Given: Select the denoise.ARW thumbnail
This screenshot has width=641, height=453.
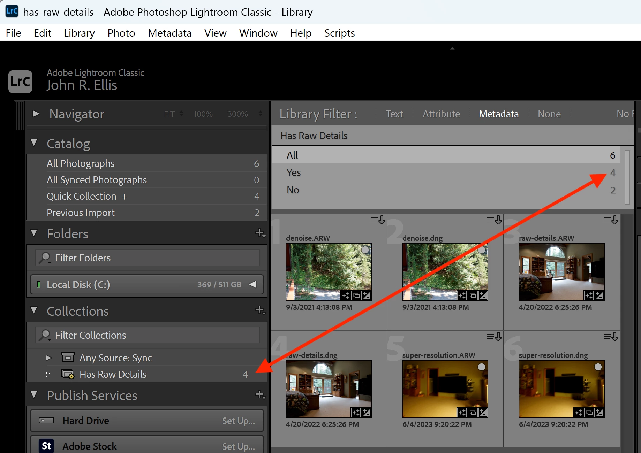Looking at the screenshot, I should click(x=329, y=272).
